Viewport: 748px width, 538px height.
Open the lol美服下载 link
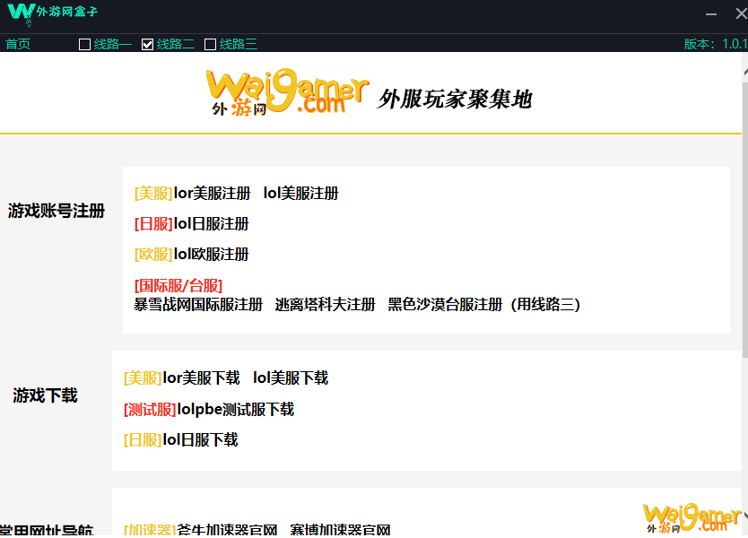[291, 377]
